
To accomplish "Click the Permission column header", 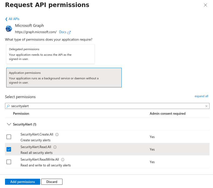I will coord(21,113).
